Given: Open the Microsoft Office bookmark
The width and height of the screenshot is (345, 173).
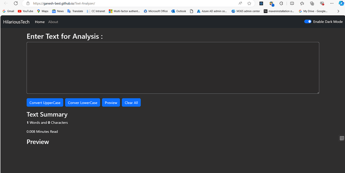Looking at the screenshot, I should (x=156, y=11).
